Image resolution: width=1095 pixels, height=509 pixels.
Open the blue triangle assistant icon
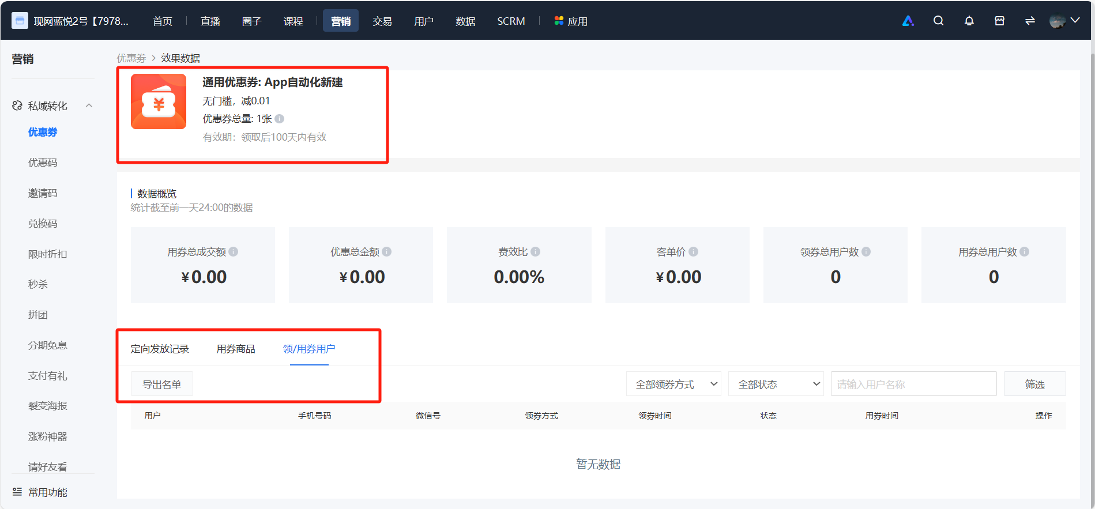(x=908, y=21)
